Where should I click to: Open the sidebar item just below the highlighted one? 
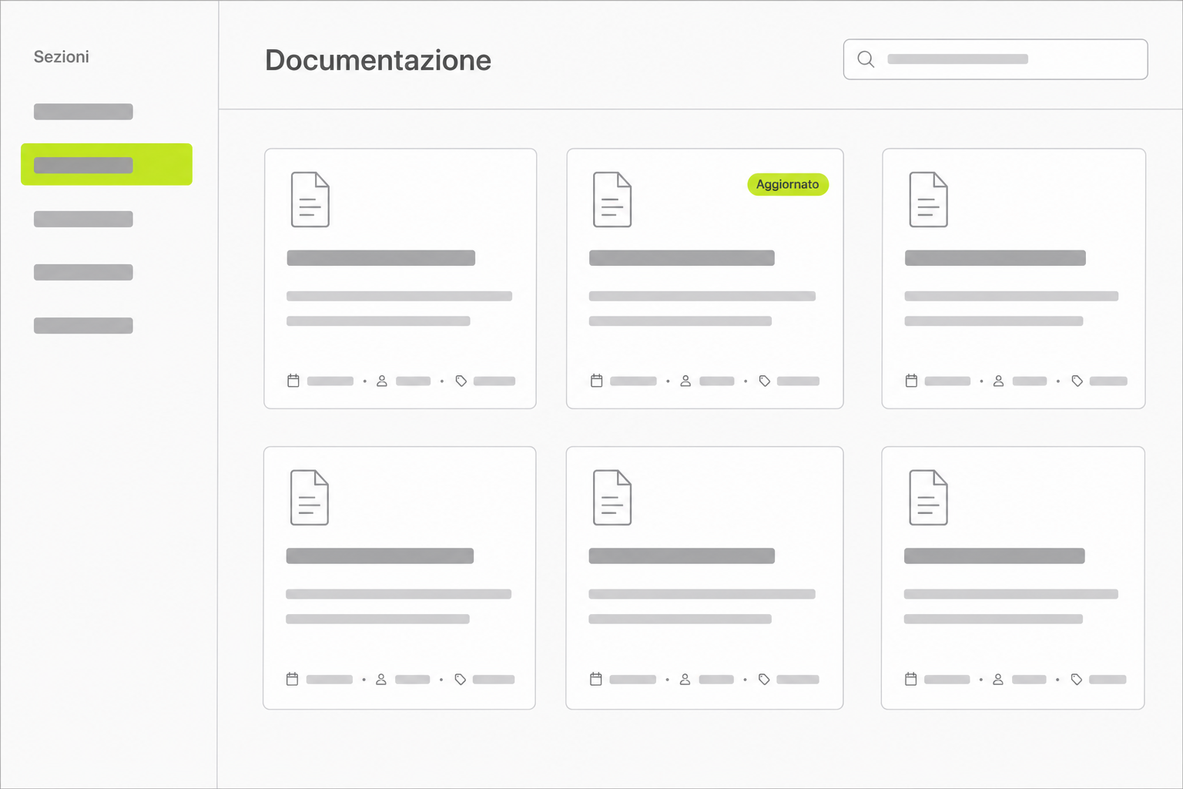tap(83, 219)
